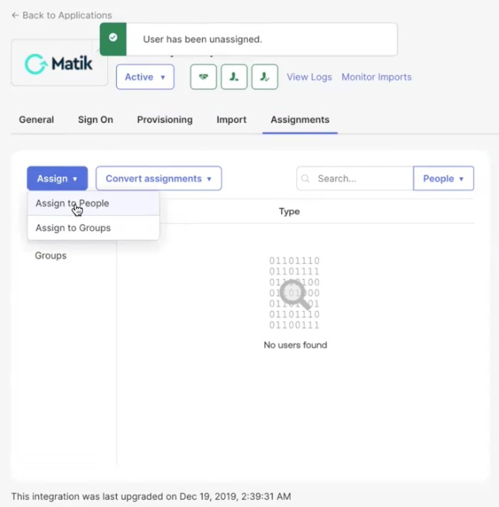Click the user-with-checkmark icon button
Viewport: 499px width, 507px height.
(265, 77)
